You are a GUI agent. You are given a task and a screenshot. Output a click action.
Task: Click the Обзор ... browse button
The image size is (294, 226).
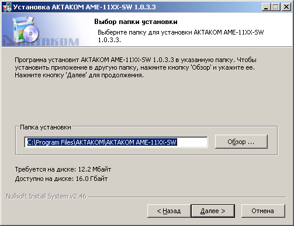(241, 142)
